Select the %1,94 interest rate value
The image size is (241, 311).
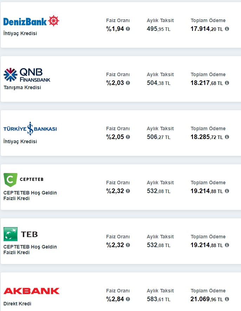[x=115, y=29]
